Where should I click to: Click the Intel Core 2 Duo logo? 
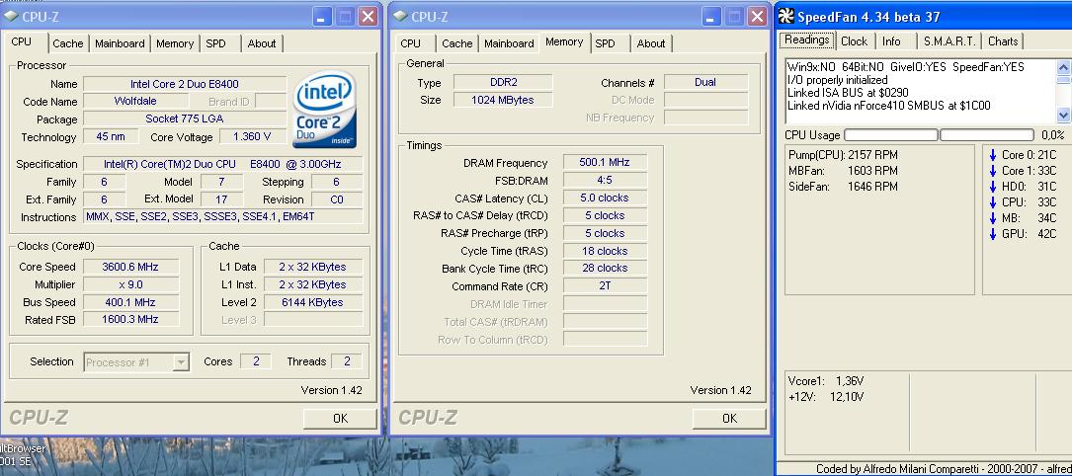click(325, 110)
